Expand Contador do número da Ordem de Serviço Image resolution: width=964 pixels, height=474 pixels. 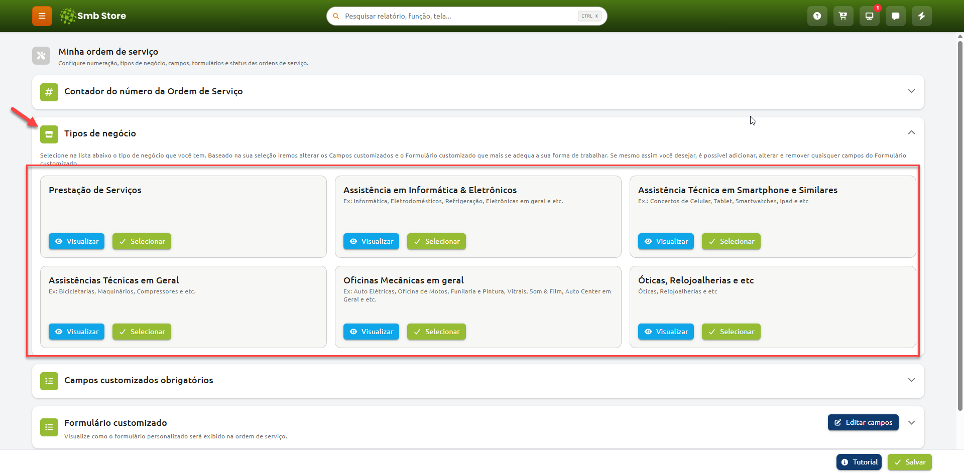(911, 91)
